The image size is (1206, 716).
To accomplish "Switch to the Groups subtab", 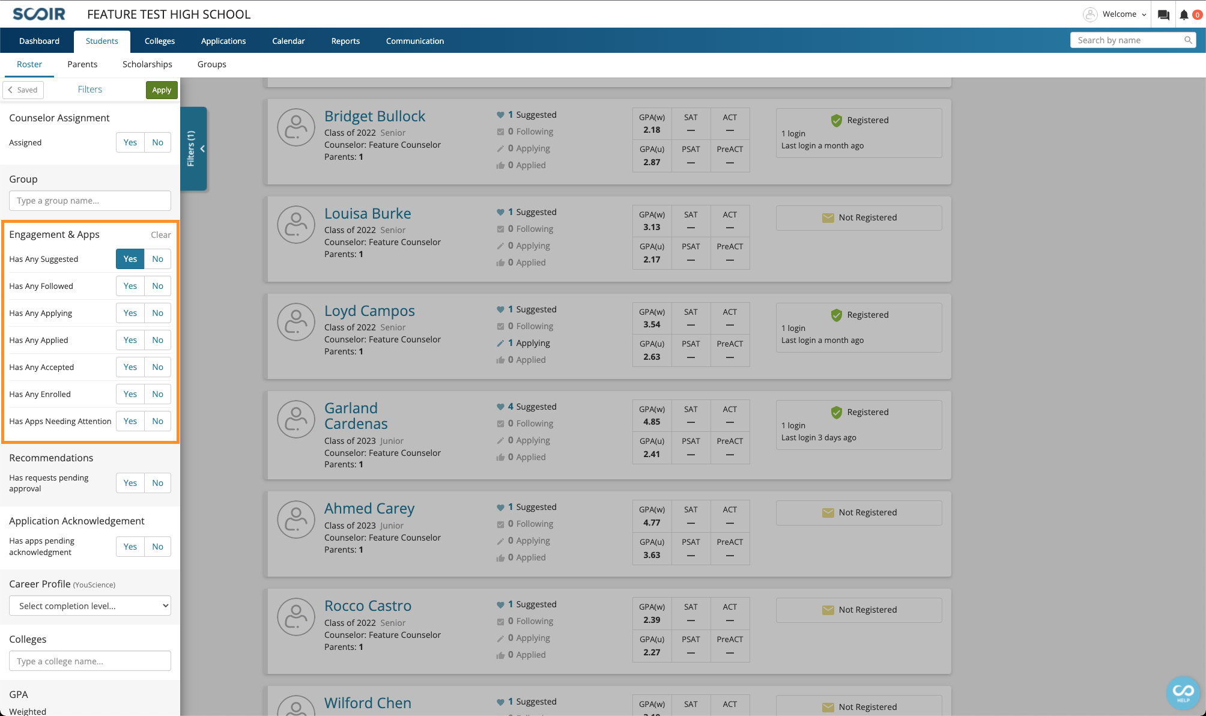I will click(212, 64).
